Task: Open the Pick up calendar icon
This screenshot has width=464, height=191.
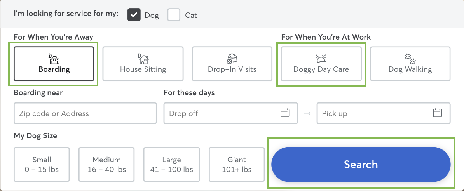Action: coord(437,113)
